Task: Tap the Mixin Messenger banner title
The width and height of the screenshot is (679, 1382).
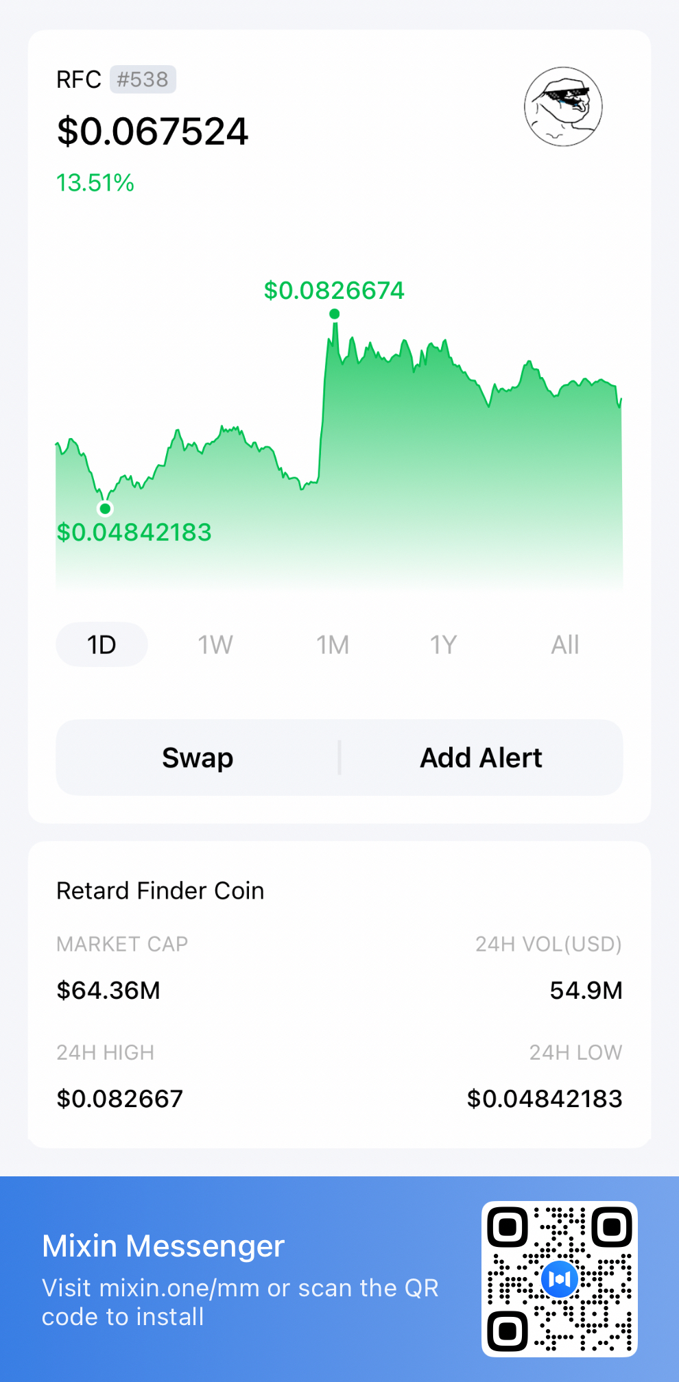Action: click(163, 1246)
